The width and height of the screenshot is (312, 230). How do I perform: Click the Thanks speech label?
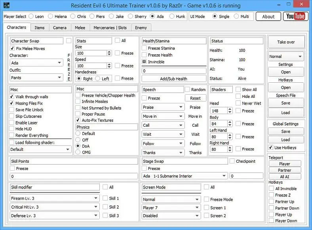[x=195, y=152]
